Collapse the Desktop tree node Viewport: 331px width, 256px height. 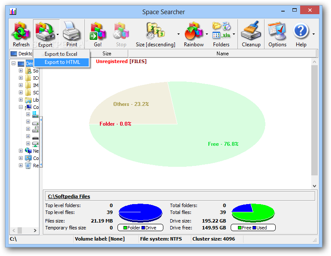tap(14, 63)
